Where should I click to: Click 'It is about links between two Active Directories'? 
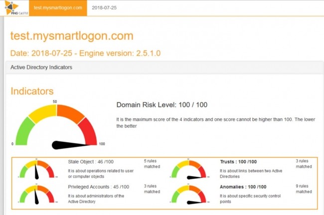[251, 174]
